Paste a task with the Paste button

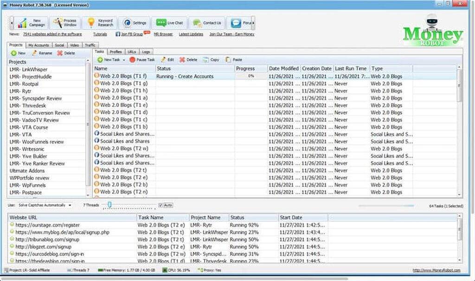(234, 60)
